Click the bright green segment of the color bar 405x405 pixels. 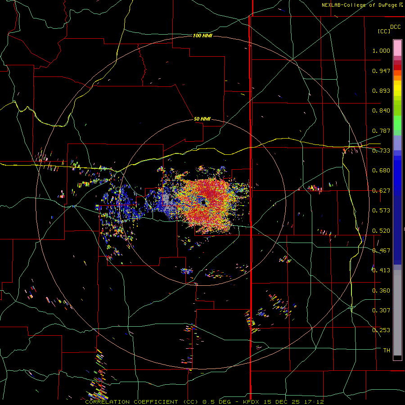[397, 123]
